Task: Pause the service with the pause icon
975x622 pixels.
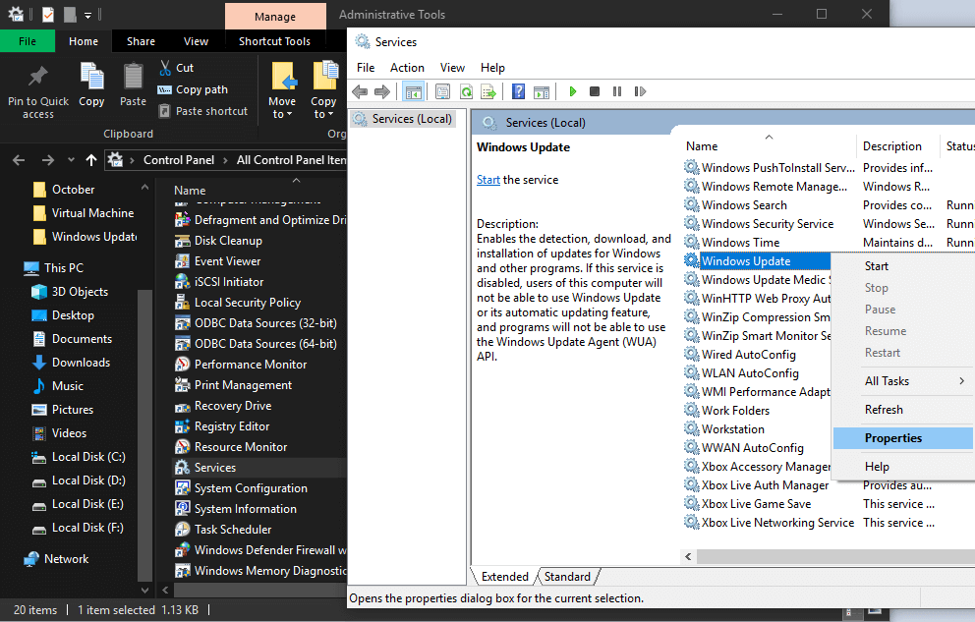Action: 616,91
